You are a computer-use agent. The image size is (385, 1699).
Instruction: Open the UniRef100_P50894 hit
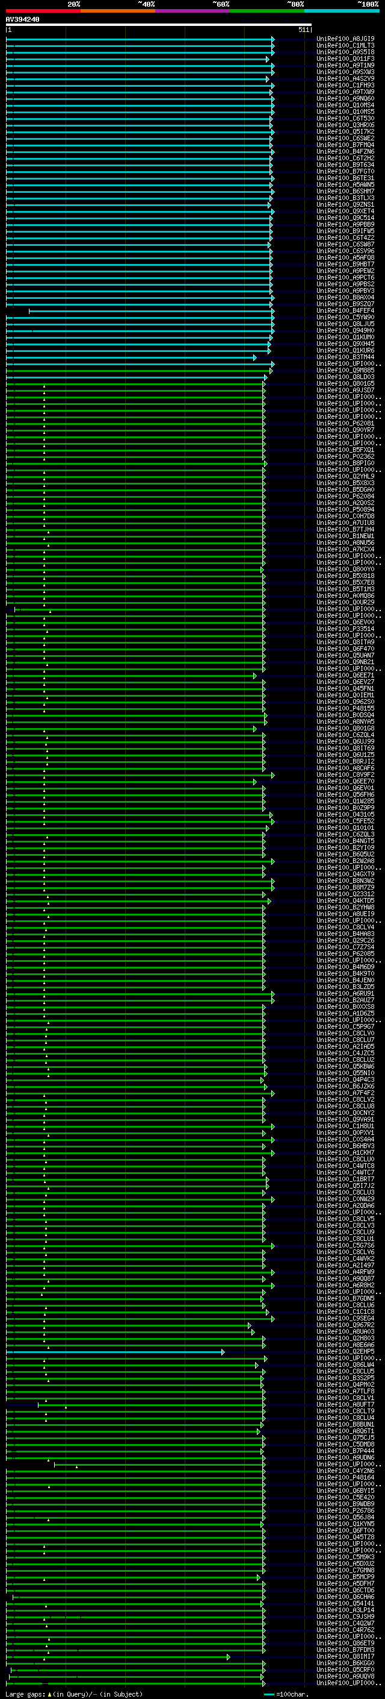[345, 510]
